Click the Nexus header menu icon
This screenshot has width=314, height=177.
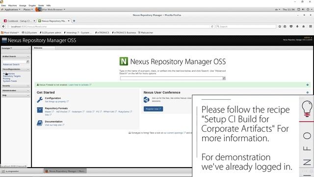(x=4, y=40)
